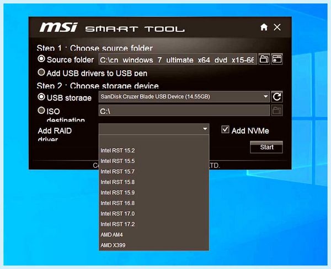Open the disc drive source icon

[x=277, y=59]
